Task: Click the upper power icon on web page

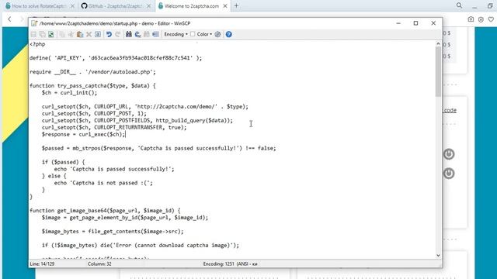Action: pos(449,154)
